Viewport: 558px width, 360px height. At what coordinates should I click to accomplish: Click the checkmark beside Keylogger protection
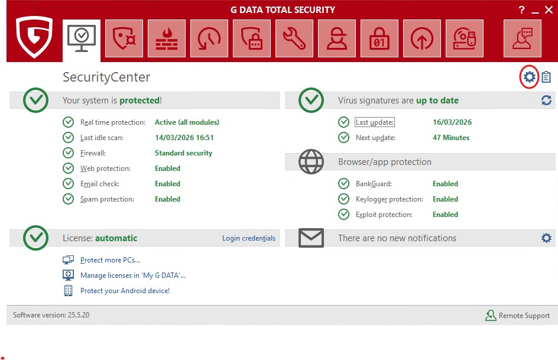point(343,199)
